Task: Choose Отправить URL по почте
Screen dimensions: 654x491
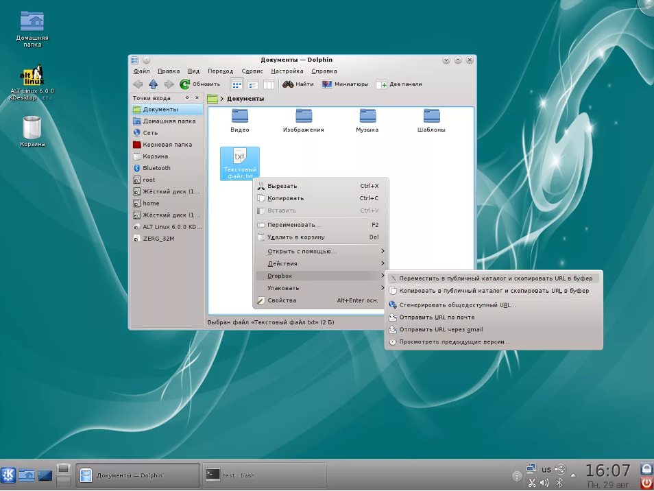Action: pos(494,317)
